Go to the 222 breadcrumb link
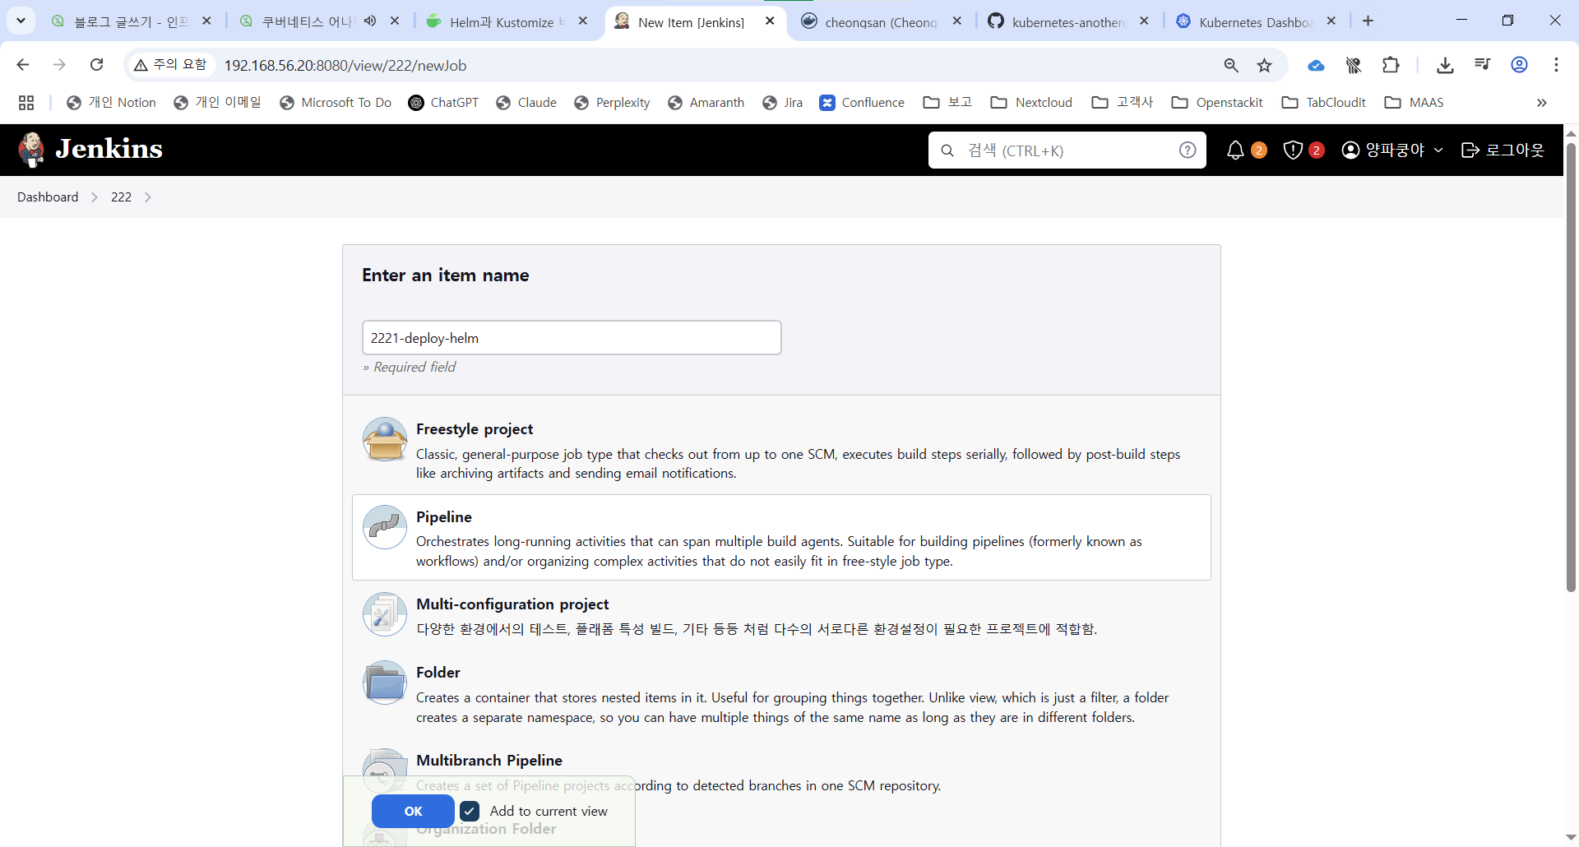1579x847 pixels. click(x=122, y=197)
